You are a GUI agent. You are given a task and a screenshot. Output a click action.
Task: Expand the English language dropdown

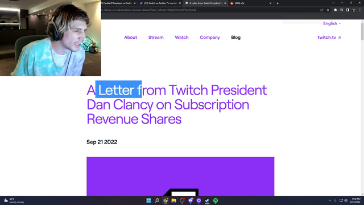coord(332,23)
